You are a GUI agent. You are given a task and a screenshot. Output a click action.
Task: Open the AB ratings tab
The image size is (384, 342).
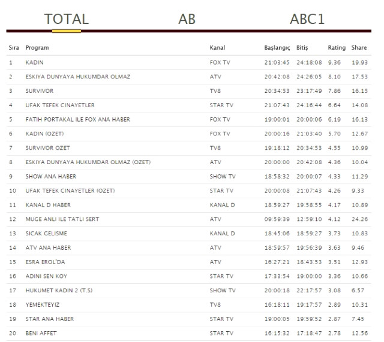click(x=187, y=19)
